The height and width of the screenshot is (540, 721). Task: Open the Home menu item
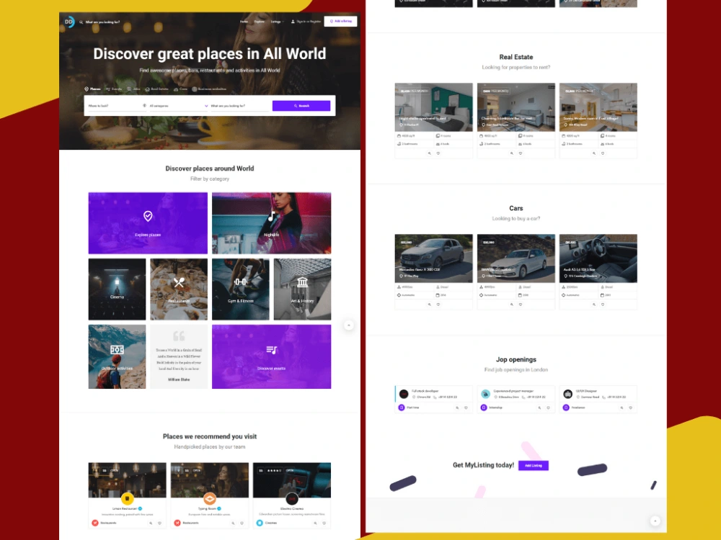(x=244, y=22)
